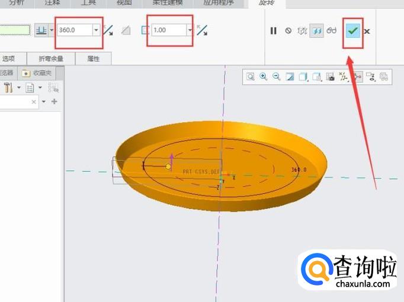
Task: Confirm the revolve feature with green checkmark
Action: point(353,31)
